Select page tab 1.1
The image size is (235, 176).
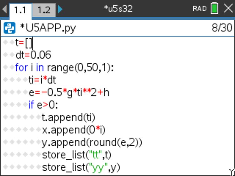pos(20,10)
